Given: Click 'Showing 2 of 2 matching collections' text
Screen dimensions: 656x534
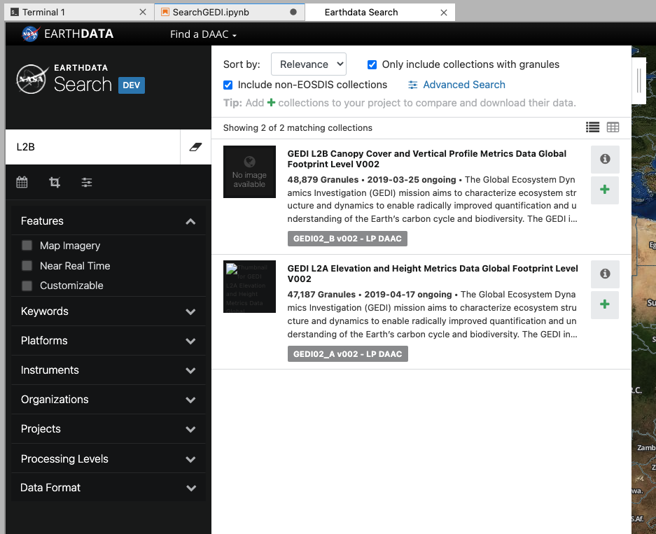Looking at the screenshot, I should [x=298, y=128].
